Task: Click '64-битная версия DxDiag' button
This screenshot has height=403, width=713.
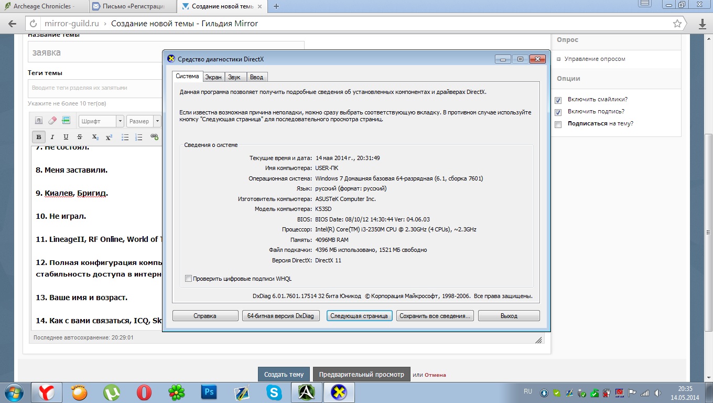Action: [280, 316]
